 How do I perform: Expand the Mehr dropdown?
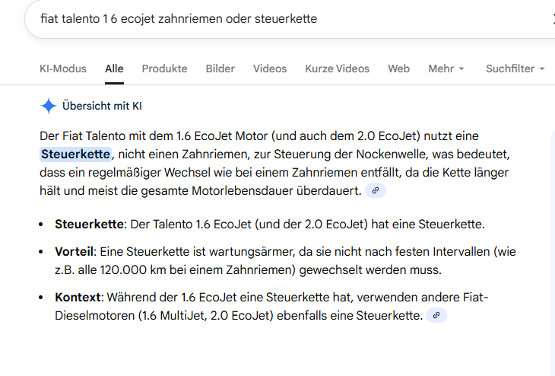[x=446, y=69]
